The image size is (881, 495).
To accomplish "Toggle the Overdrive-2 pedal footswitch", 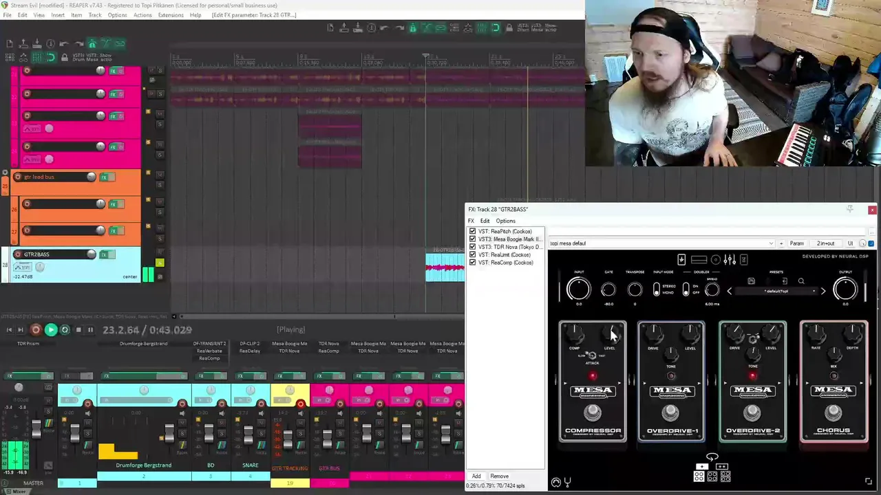I will point(752,412).
